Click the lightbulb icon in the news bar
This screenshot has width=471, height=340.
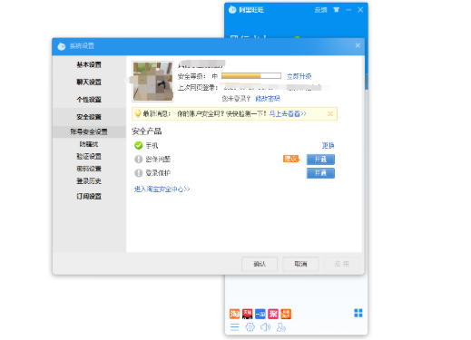pos(138,113)
